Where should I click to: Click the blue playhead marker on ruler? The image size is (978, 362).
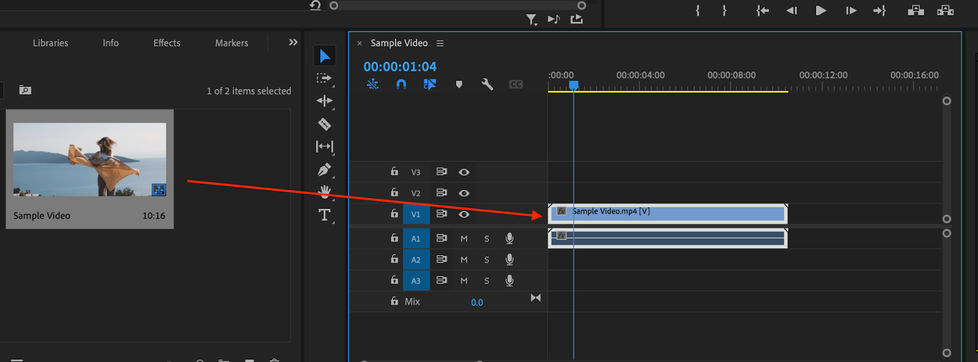coord(573,85)
